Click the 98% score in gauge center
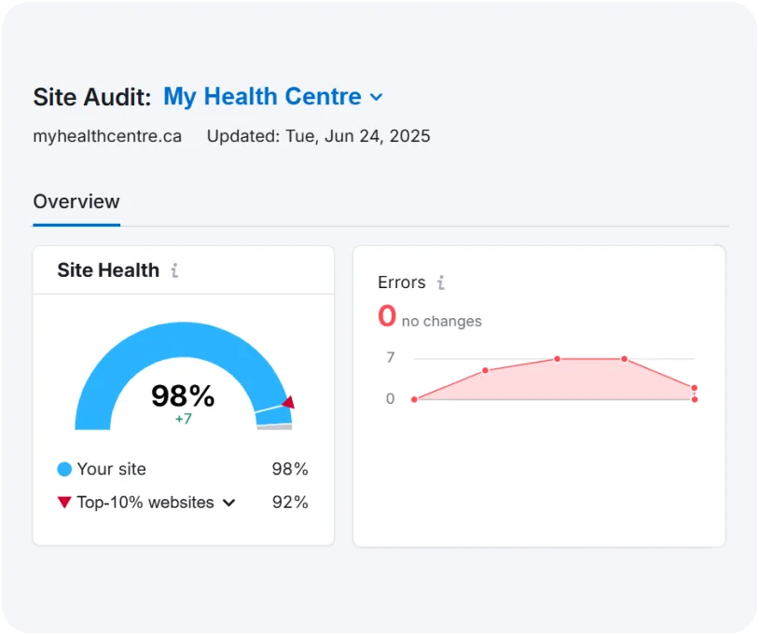The width and height of the screenshot is (759, 635). (183, 396)
